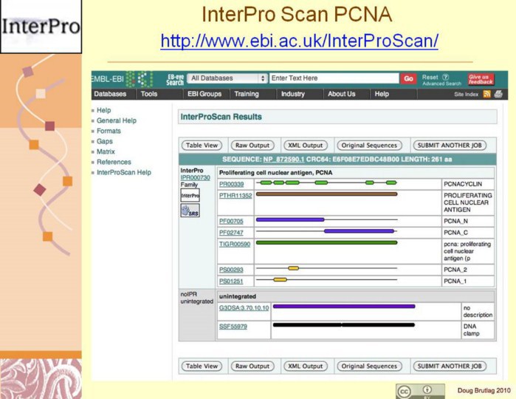Open the All Databases dropdown
The width and height of the screenshot is (516, 399).
(x=227, y=78)
